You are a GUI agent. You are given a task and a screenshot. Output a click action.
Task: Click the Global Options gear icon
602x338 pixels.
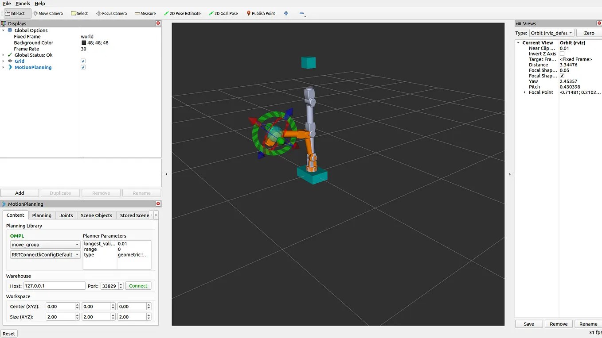[x=10, y=31]
